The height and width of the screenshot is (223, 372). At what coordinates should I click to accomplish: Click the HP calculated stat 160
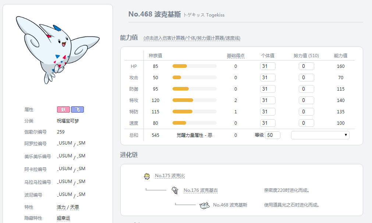coord(341,66)
